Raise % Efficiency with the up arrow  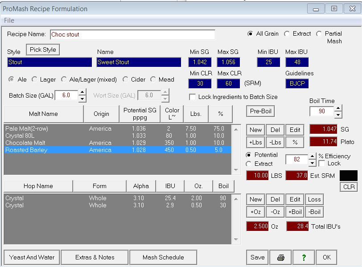coord(312,156)
